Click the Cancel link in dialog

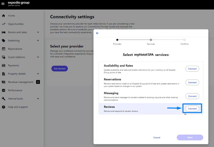pyautogui.click(x=157, y=137)
